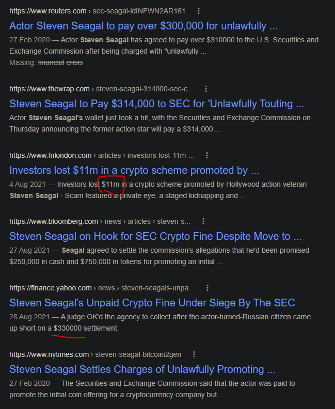
Task: Click the struck-through 'financial' missing term
Action: pos(51,62)
